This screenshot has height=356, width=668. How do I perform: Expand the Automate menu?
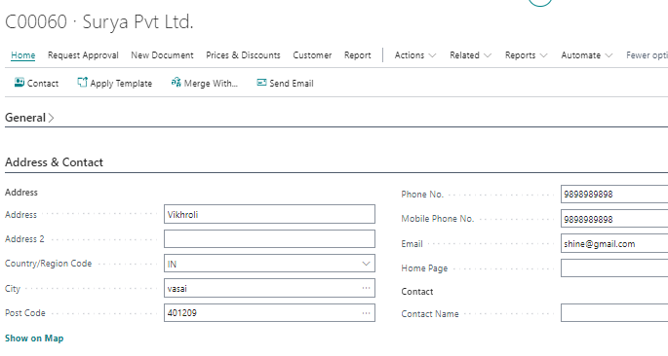point(587,55)
